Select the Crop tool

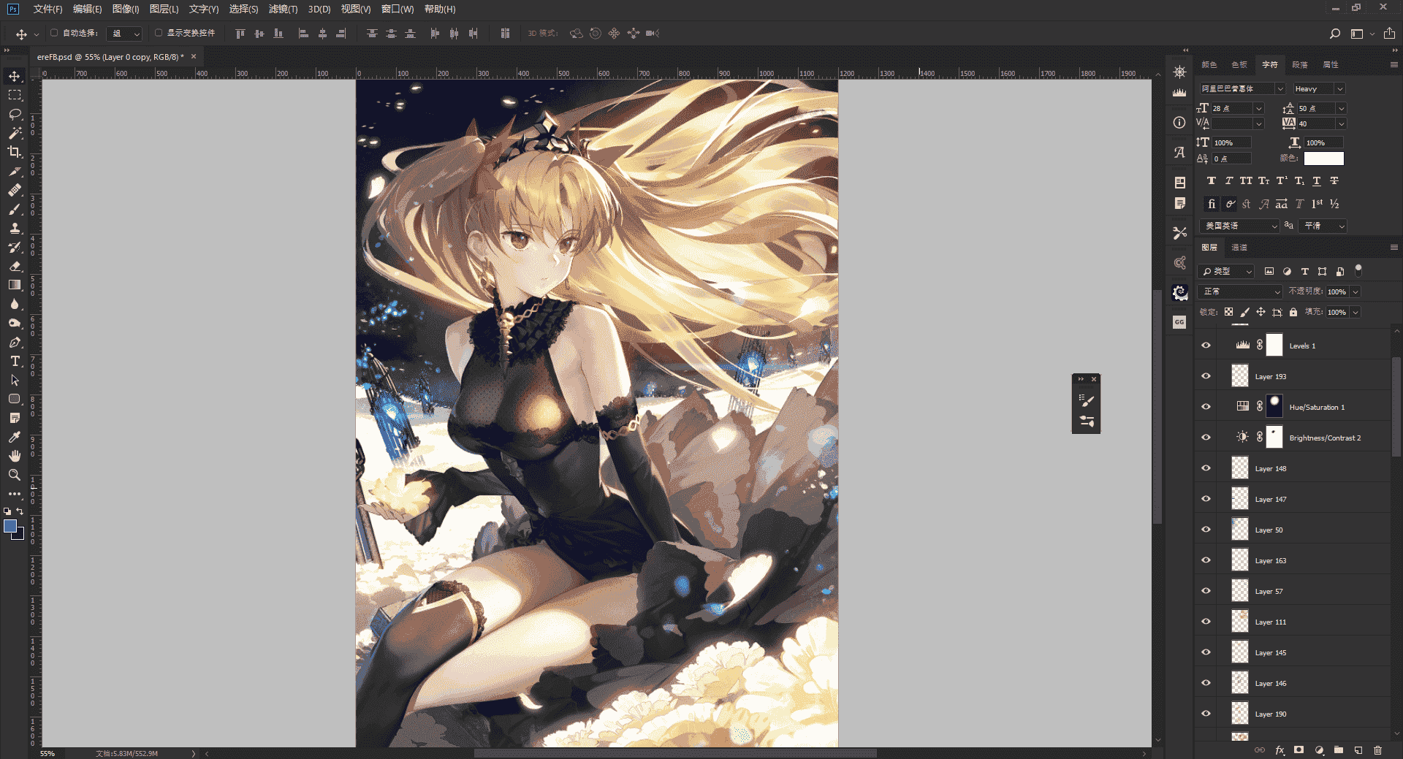(x=15, y=152)
